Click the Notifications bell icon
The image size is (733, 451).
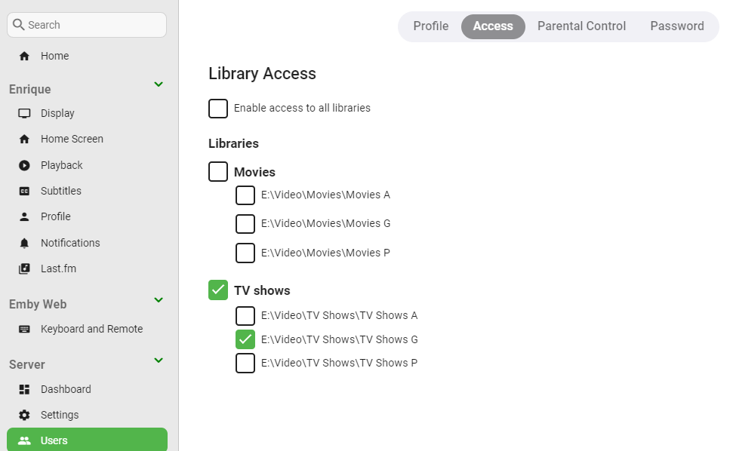point(24,244)
